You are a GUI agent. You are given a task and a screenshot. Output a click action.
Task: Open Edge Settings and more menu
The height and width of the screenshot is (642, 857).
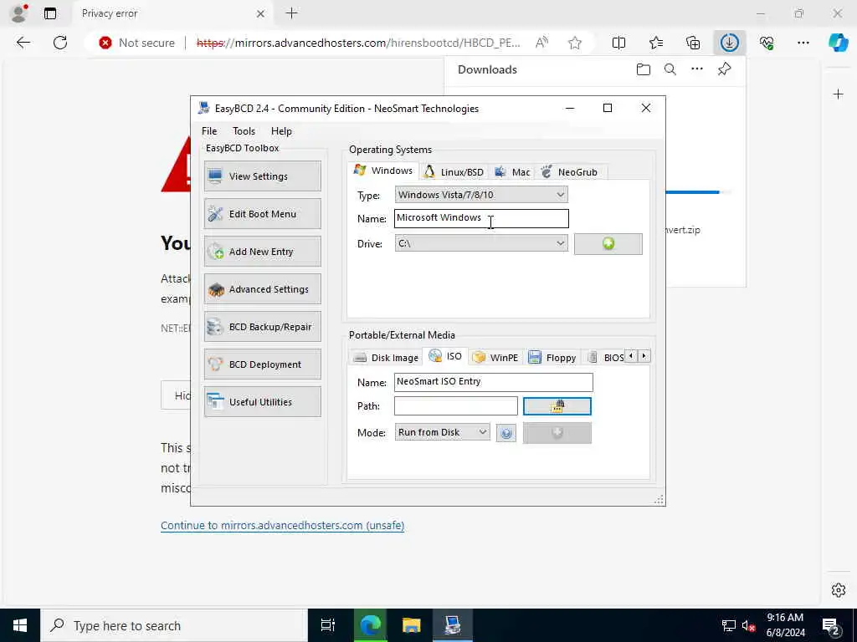(x=803, y=43)
